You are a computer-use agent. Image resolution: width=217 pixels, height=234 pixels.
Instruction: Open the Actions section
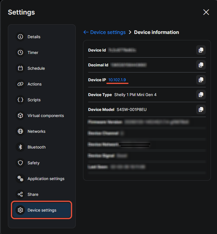coord(35,84)
